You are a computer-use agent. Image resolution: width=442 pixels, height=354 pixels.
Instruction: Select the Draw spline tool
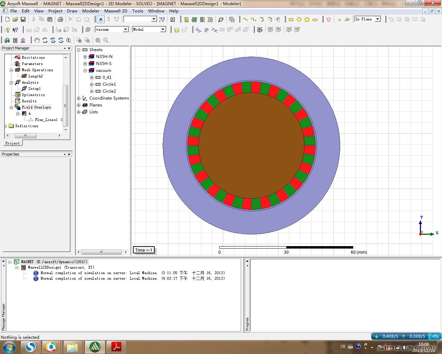pyautogui.click(x=253, y=19)
